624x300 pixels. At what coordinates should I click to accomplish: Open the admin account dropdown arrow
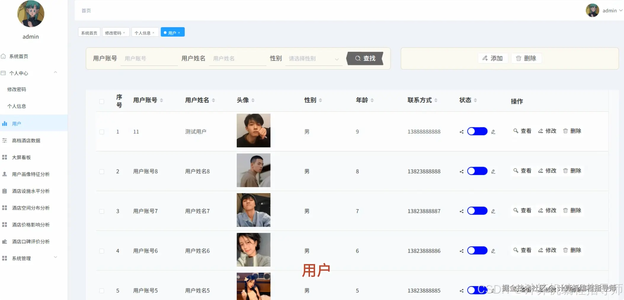tap(621, 10)
